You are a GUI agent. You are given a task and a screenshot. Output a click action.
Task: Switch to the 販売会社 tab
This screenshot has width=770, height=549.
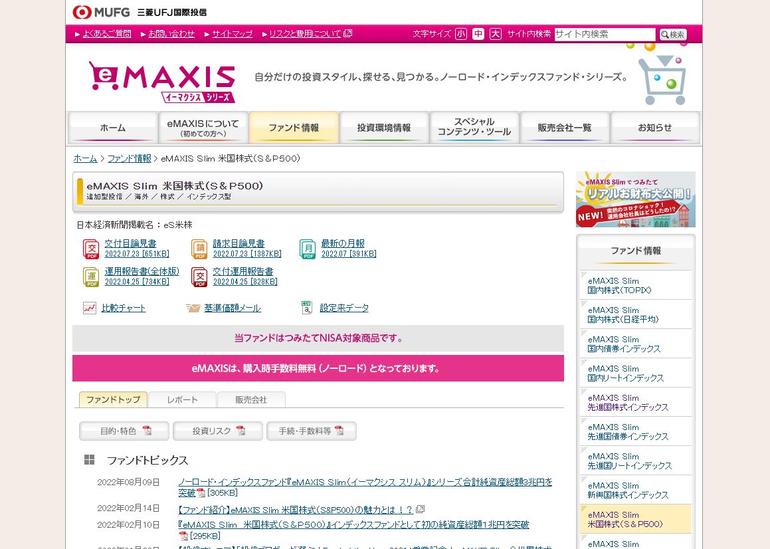pos(251,399)
